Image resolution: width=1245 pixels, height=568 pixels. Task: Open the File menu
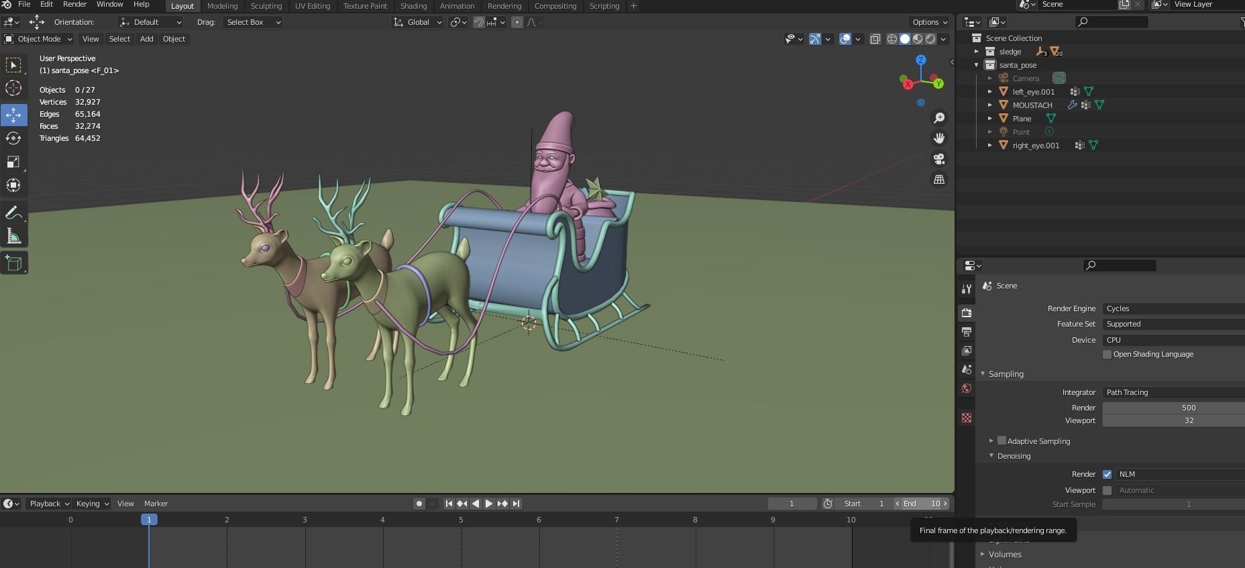[24, 5]
